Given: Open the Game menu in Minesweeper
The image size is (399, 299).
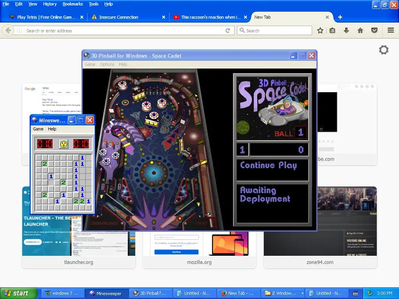Looking at the screenshot, I should [x=38, y=129].
